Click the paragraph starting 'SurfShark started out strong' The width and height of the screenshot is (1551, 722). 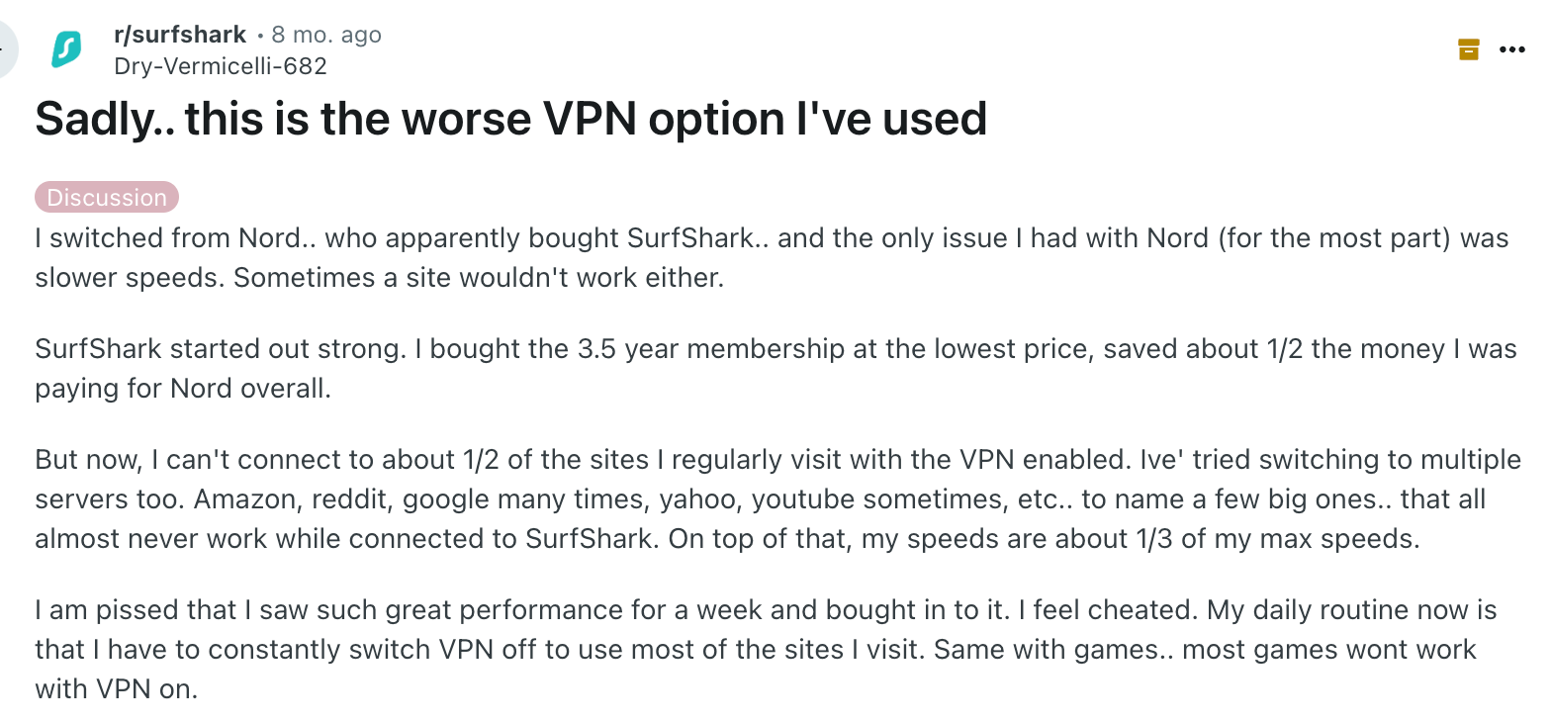[x=775, y=368]
